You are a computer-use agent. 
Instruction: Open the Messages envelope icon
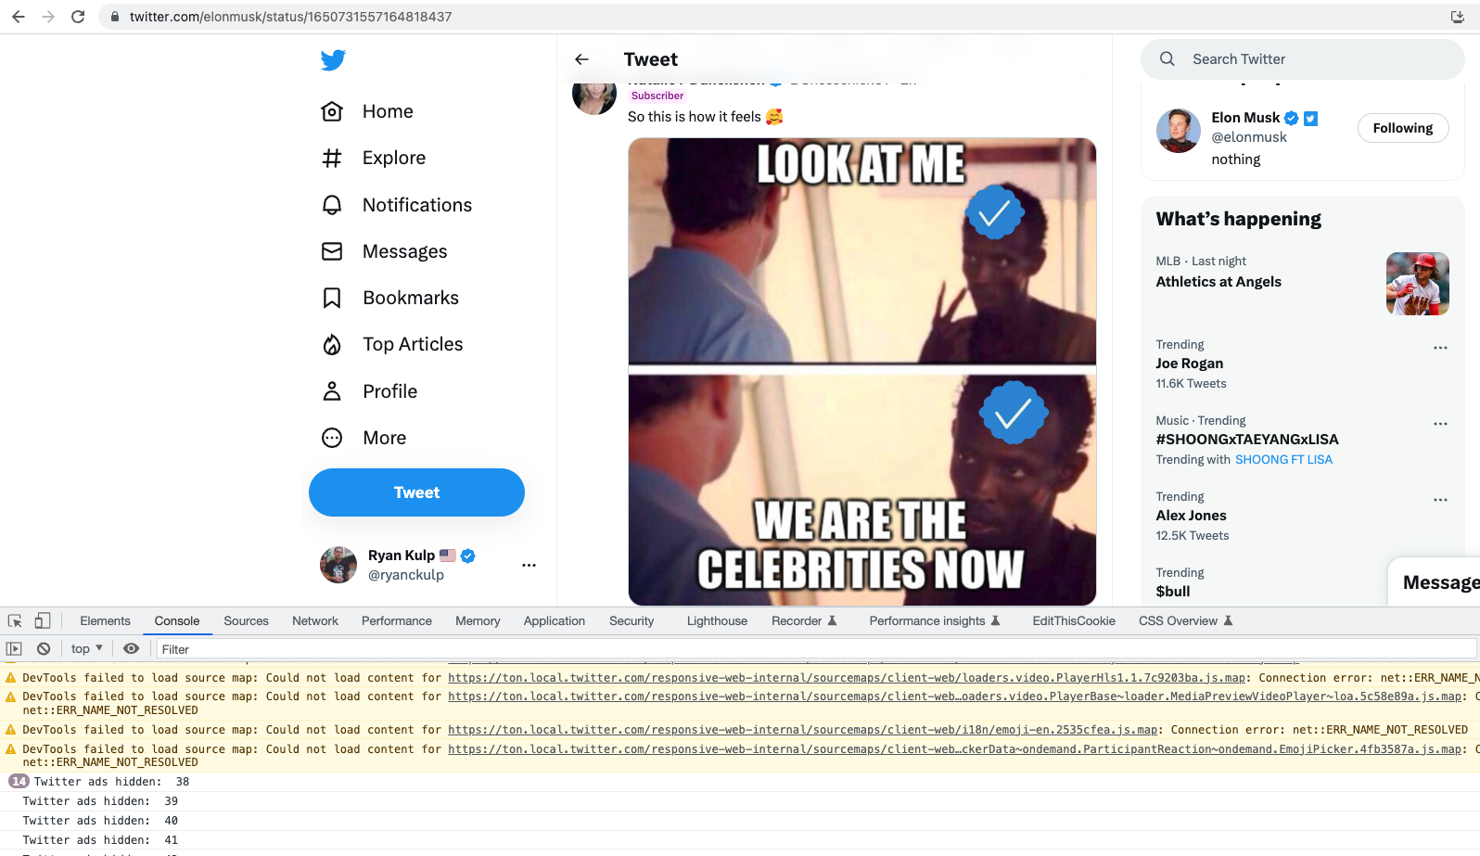(333, 251)
